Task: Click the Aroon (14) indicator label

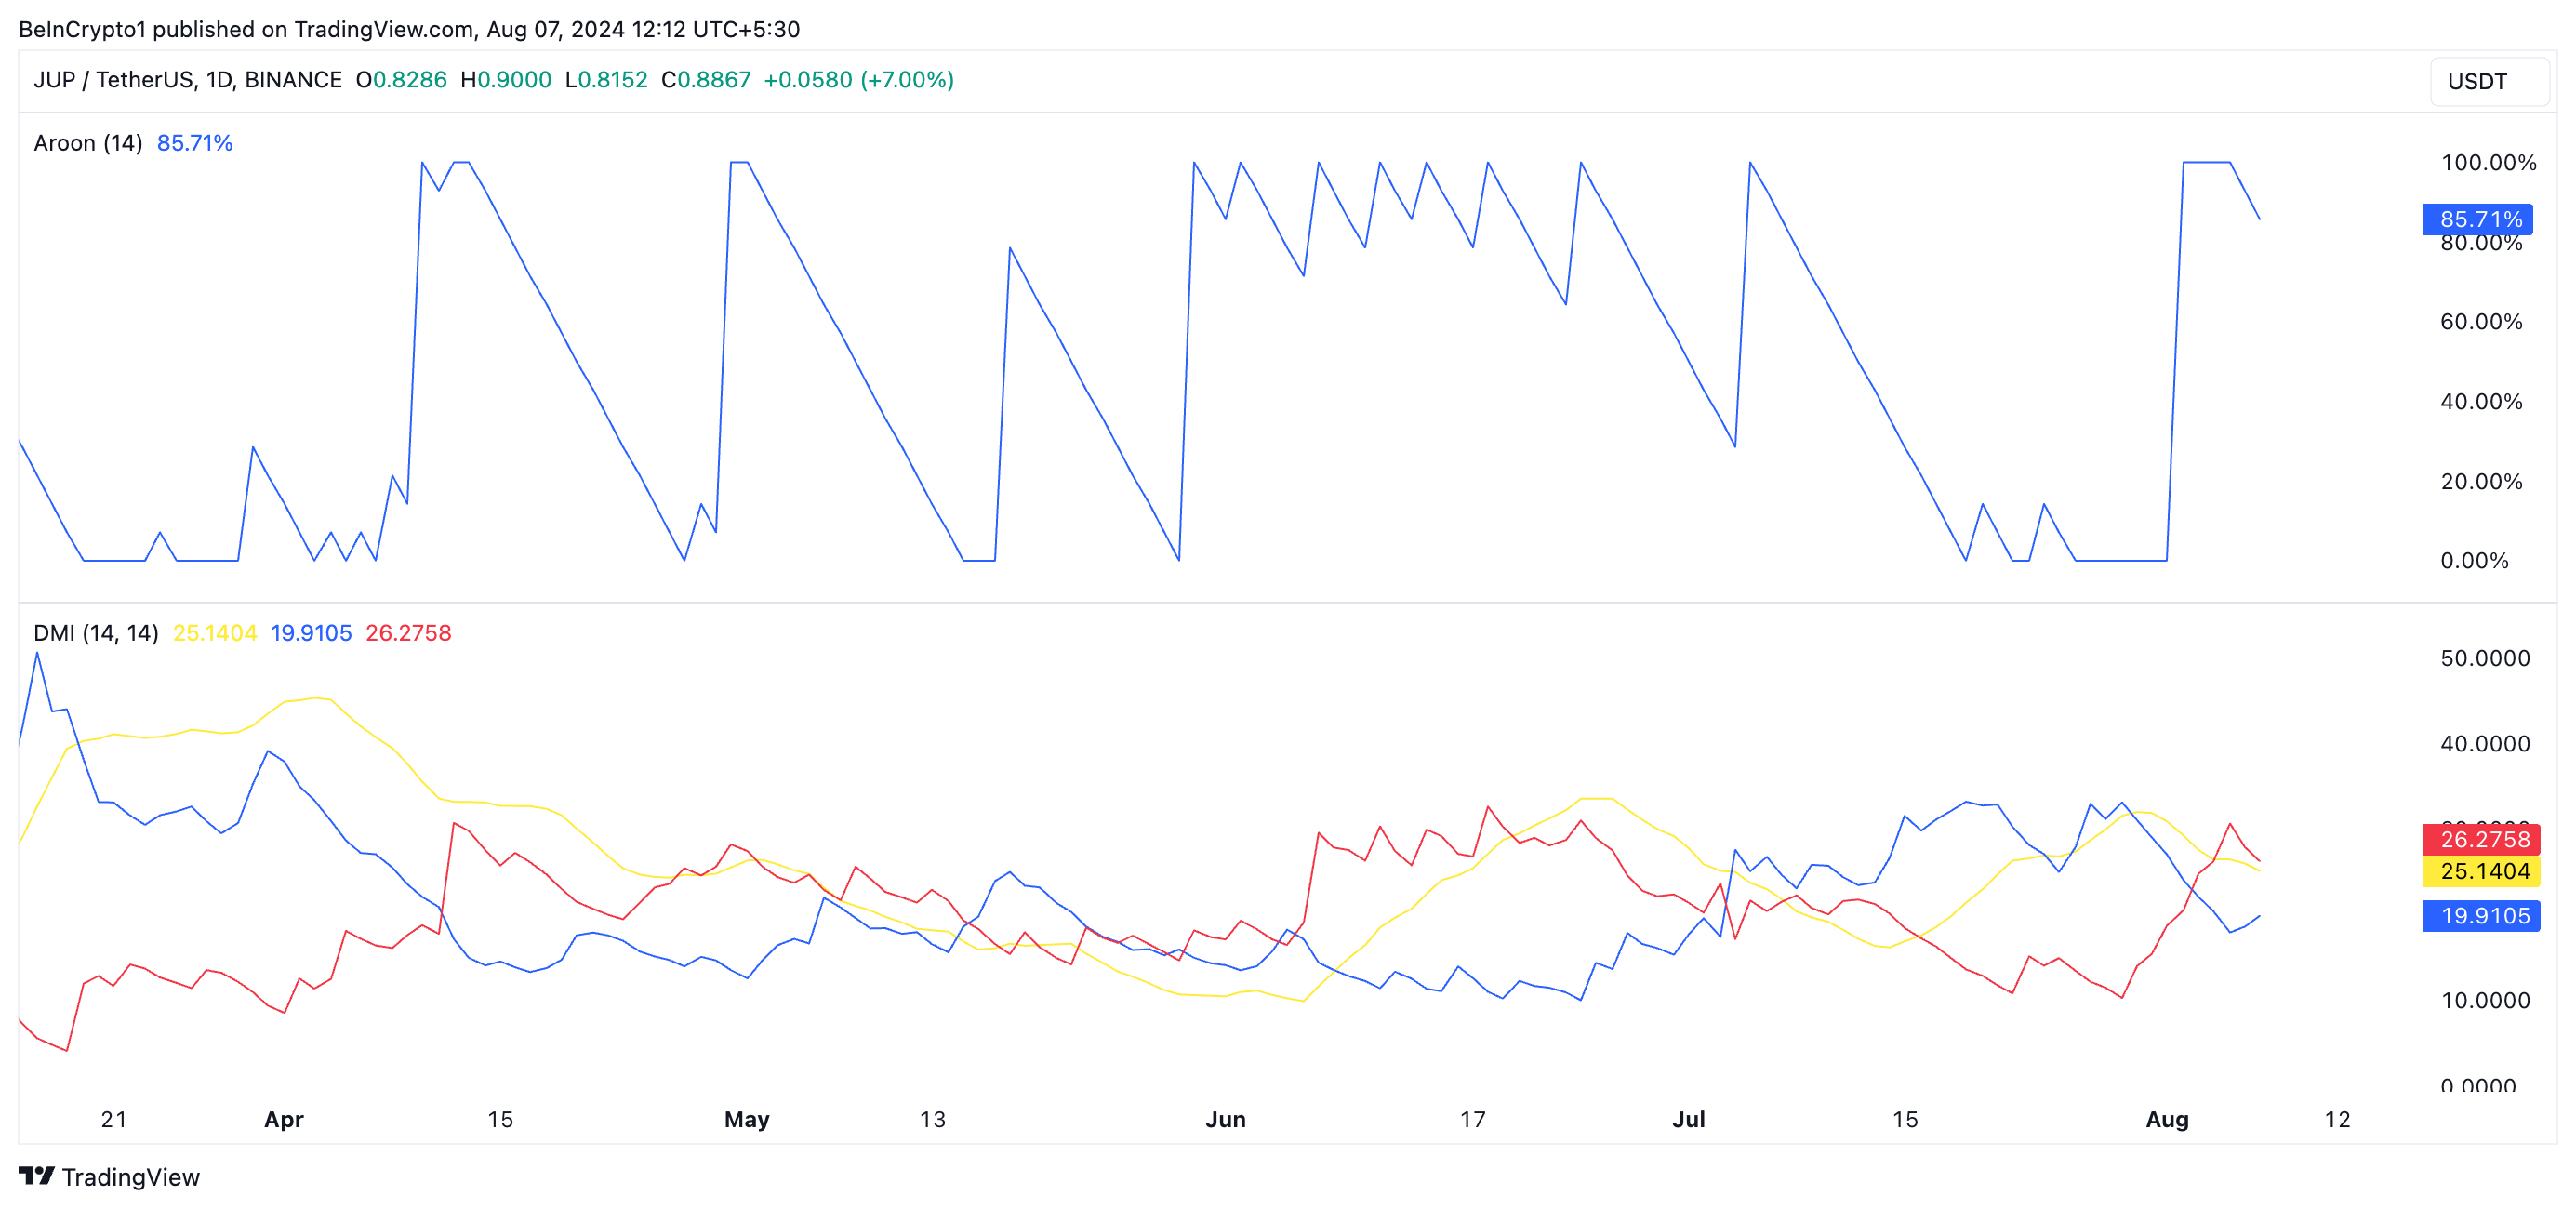Action: tap(88, 143)
